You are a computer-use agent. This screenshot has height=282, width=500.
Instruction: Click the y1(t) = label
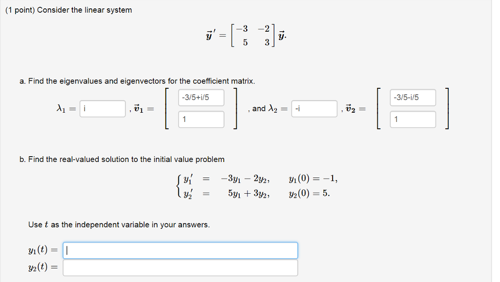pyautogui.click(x=43, y=250)
